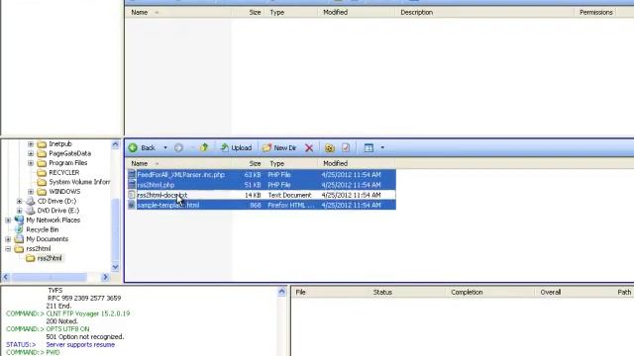Click the red X delete icon

pos(309,148)
